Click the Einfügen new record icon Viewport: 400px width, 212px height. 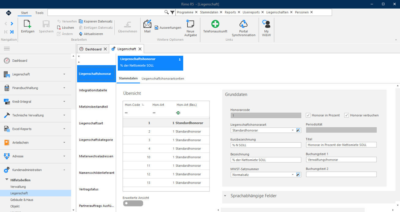28,24
